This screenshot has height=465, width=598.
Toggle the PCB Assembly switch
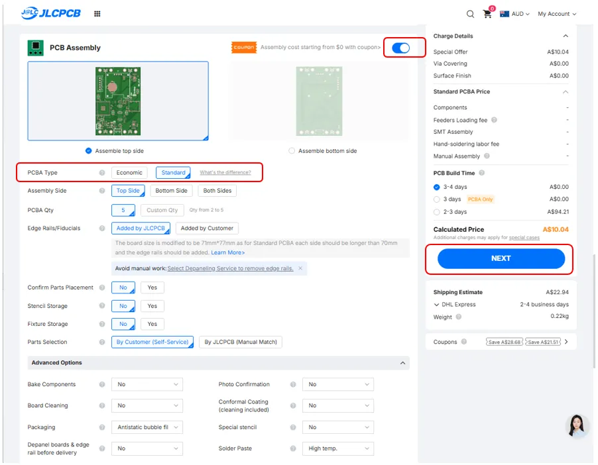point(401,48)
